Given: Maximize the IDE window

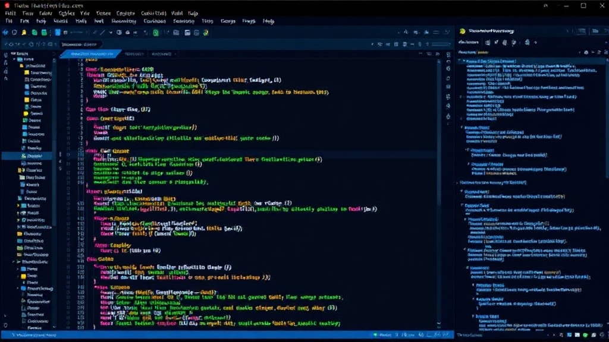Looking at the screenshot, I should (583, 5).
